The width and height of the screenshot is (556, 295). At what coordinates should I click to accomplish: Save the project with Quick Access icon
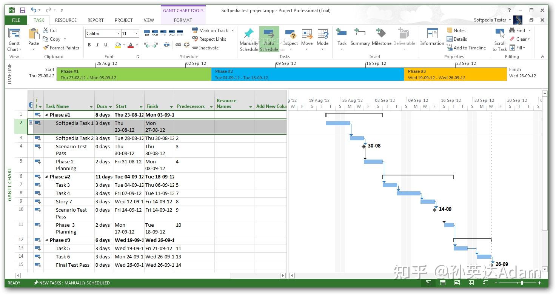pyautogui.click(x=22, y=10)
